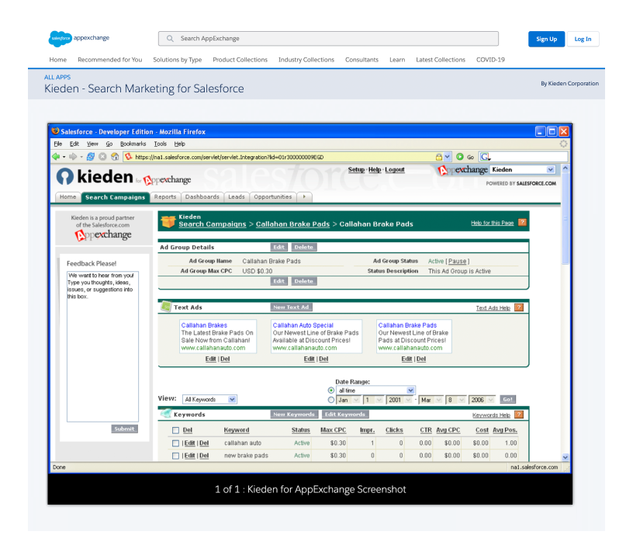633x559 pixels.
Task: Expand the all time date range dropdown
Action: click(x=375, y=391)
